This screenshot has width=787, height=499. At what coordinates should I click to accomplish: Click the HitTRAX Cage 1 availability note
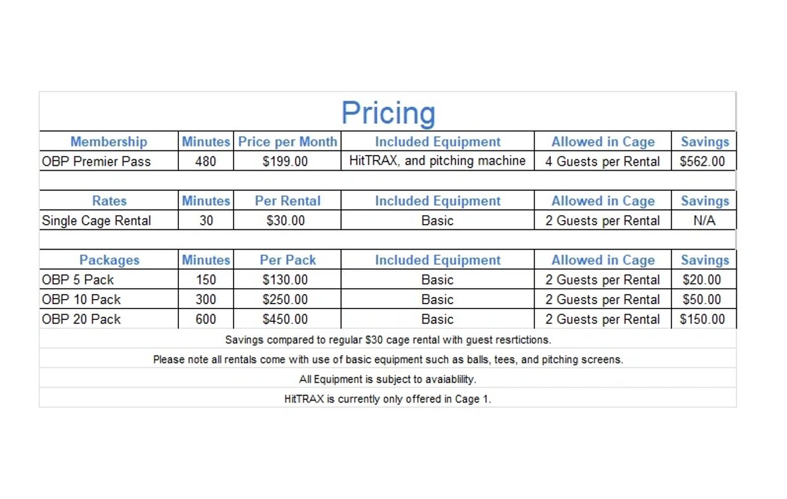388,399
